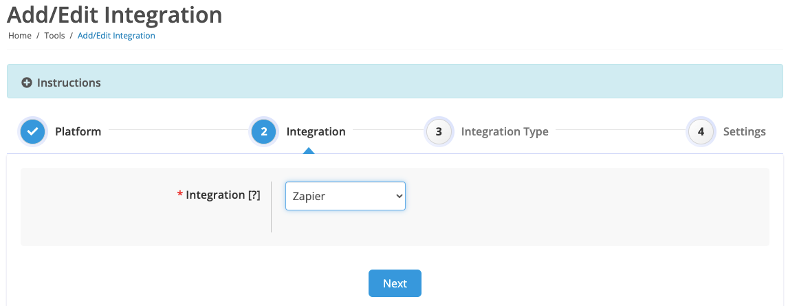Image resolution: width=788 pixels, height=306 pixels.
Task: Click Add/Edit Integration breadcrumb link
Action: (116, 36)
